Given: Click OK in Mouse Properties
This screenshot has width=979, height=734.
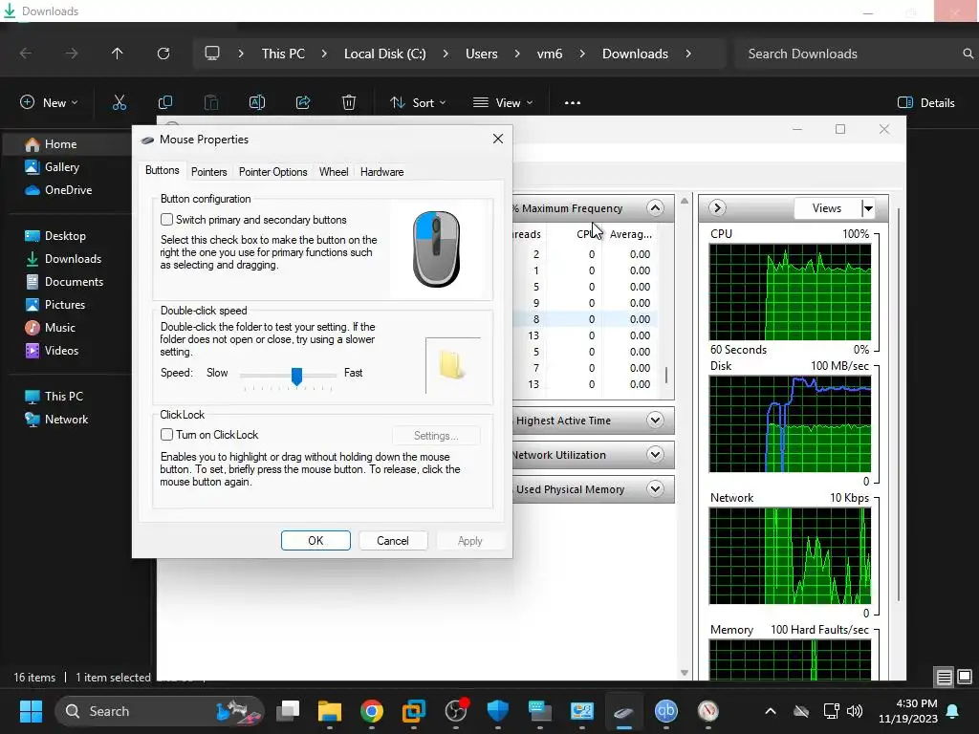Looking at the screenshot, I should (315, 541).
